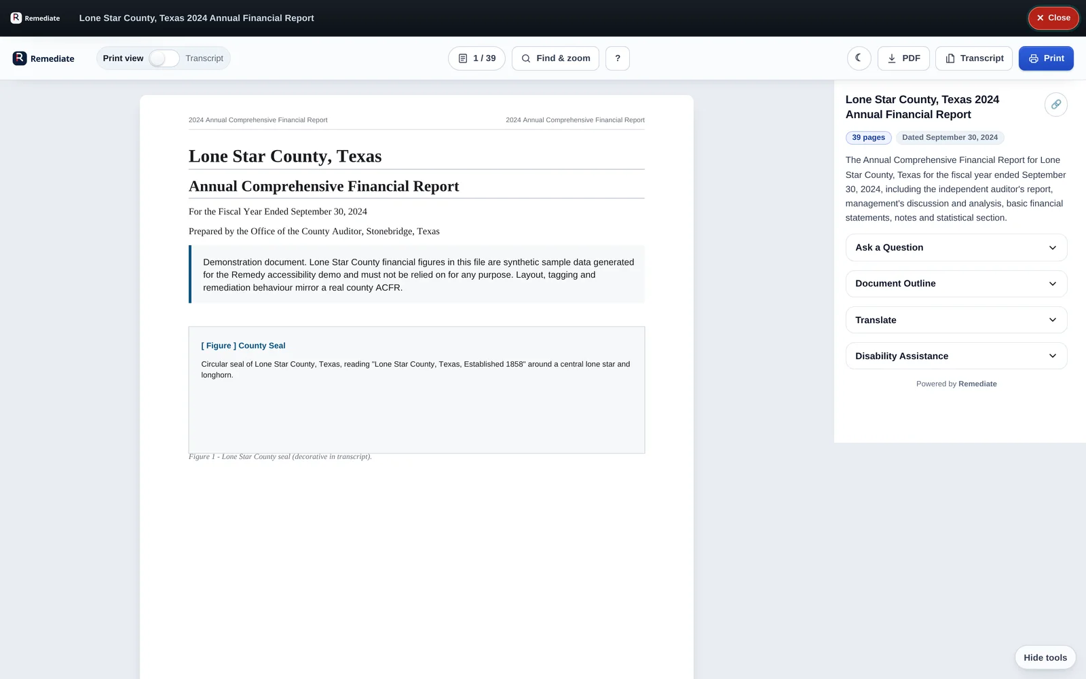
Task: Click the Remediate logo in top bar
Action: coord(35,18)
